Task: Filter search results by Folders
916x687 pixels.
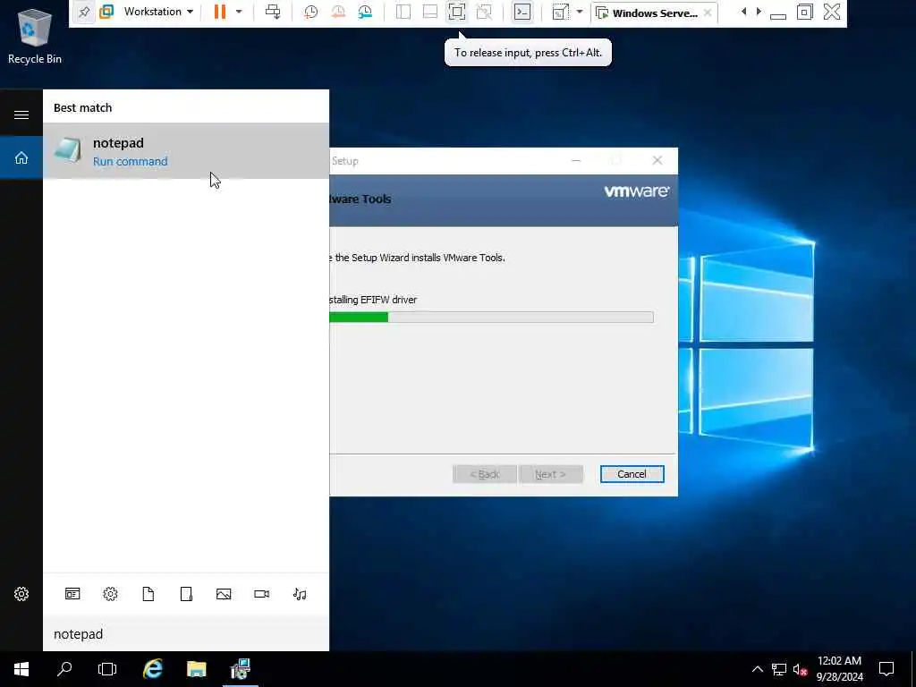Action: [186, 594]
